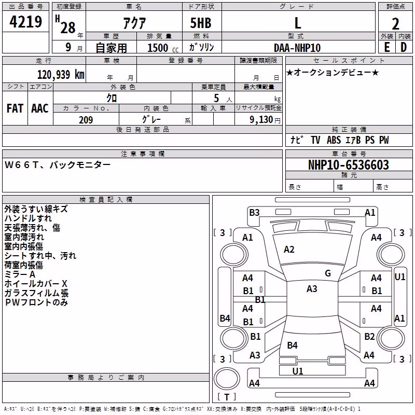415x415 pixels.
Task: Select the セールスポイント header
Action: 349,60
